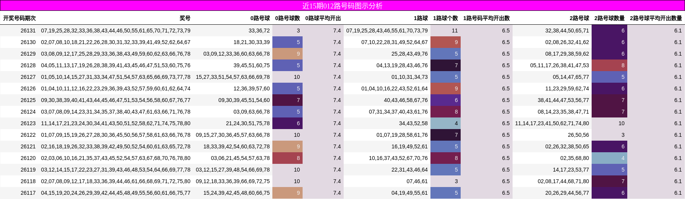This screenshot has height=199, width=685.
Task: Click period number 26120
Action: 28,158
